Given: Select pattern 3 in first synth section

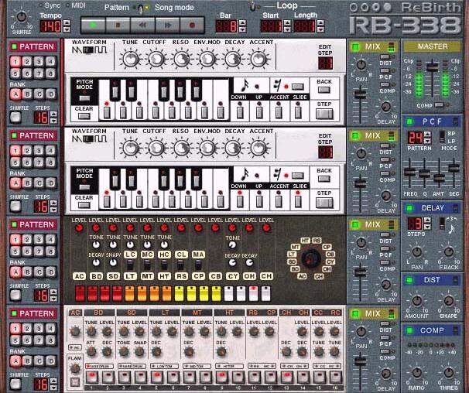Looking at the screenshot, I should (39, 62).
